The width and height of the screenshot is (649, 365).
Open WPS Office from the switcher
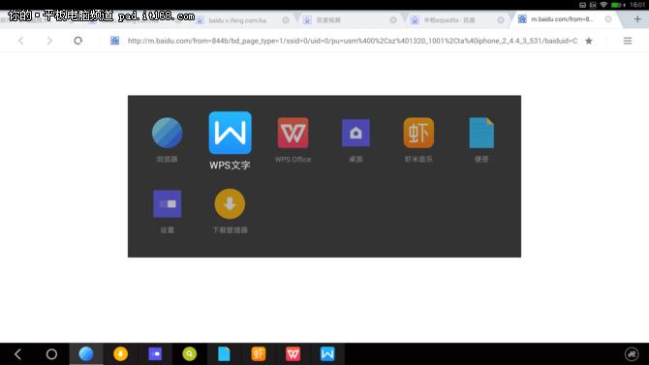point(294,133)
